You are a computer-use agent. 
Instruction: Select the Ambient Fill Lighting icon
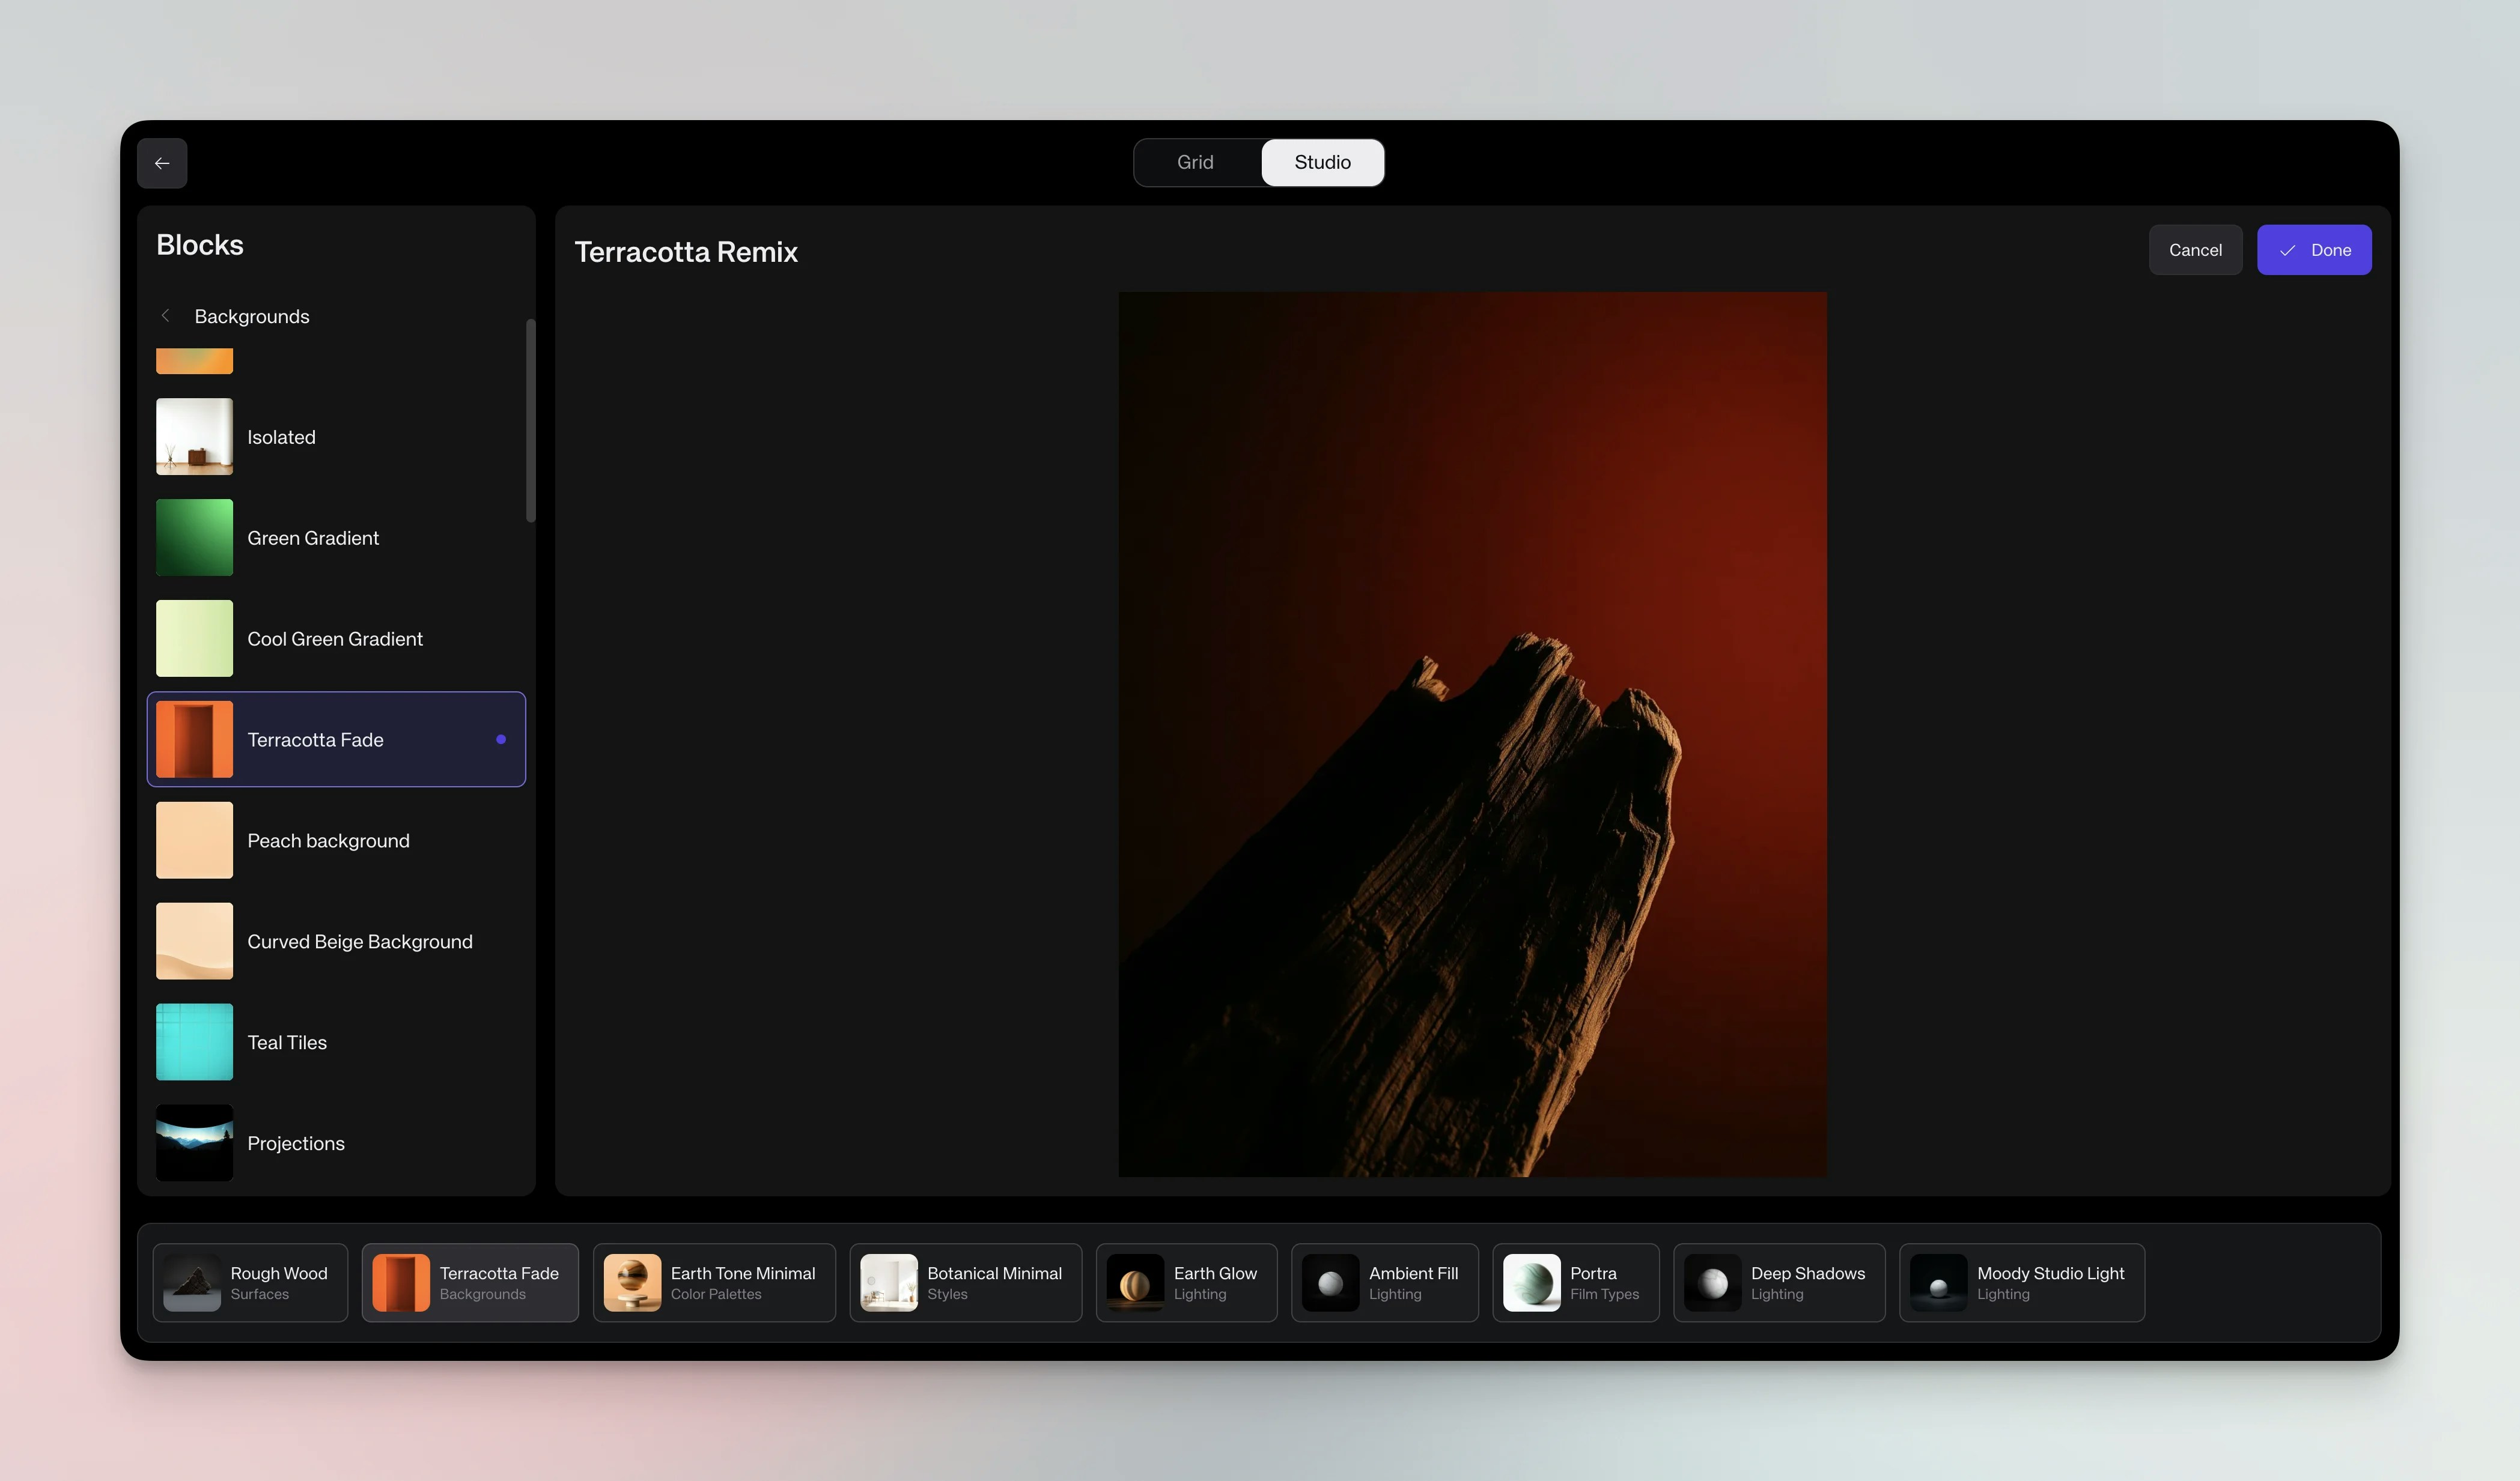pyautogui.click(x=1330, y=1282)
